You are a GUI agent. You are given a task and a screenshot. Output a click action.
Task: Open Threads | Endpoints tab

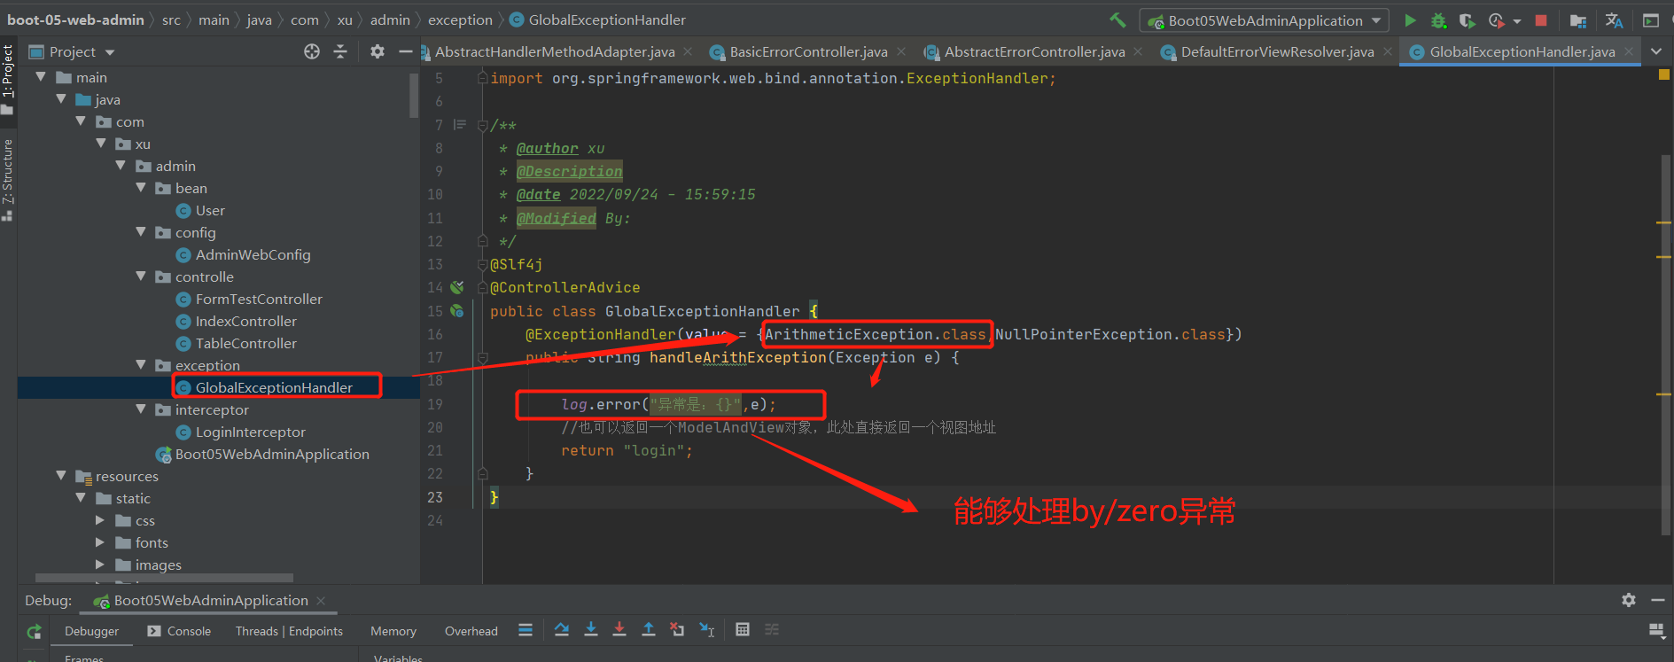pyautogui.click(x=289, y=631)
